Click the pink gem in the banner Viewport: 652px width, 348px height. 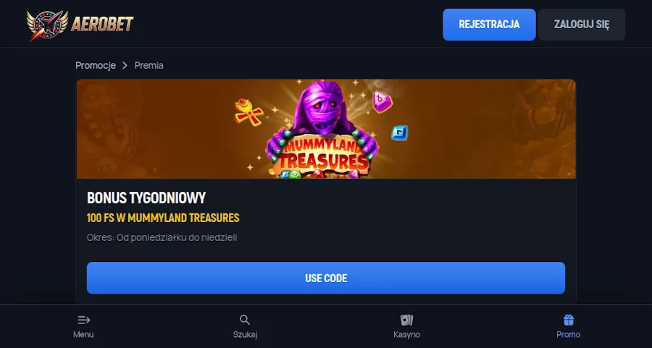pyautogui.click(x=382, y=101)
